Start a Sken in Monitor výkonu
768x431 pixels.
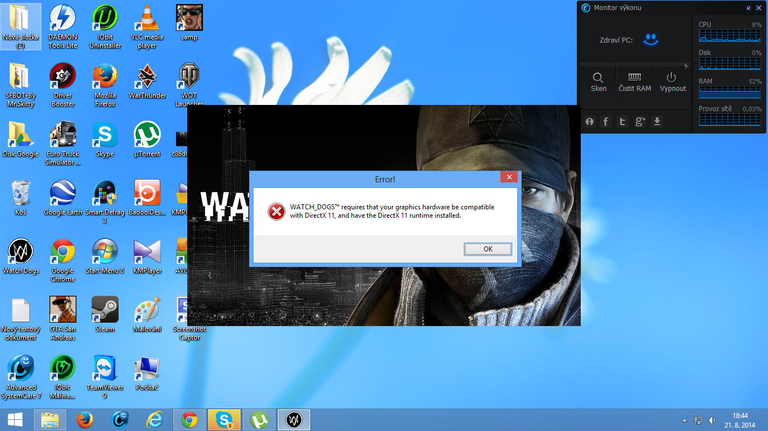[598, 81]
